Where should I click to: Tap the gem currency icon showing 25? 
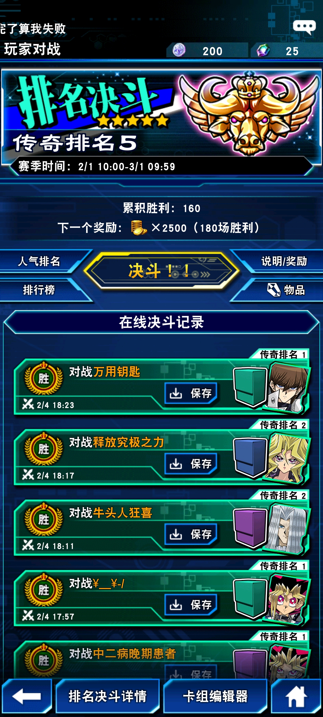(263, 50)
